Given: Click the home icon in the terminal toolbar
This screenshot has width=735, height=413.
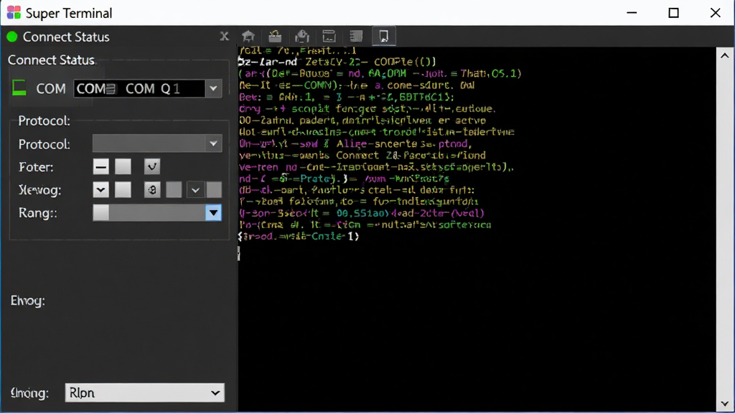Looking at the screenshot, I should 248,36.
